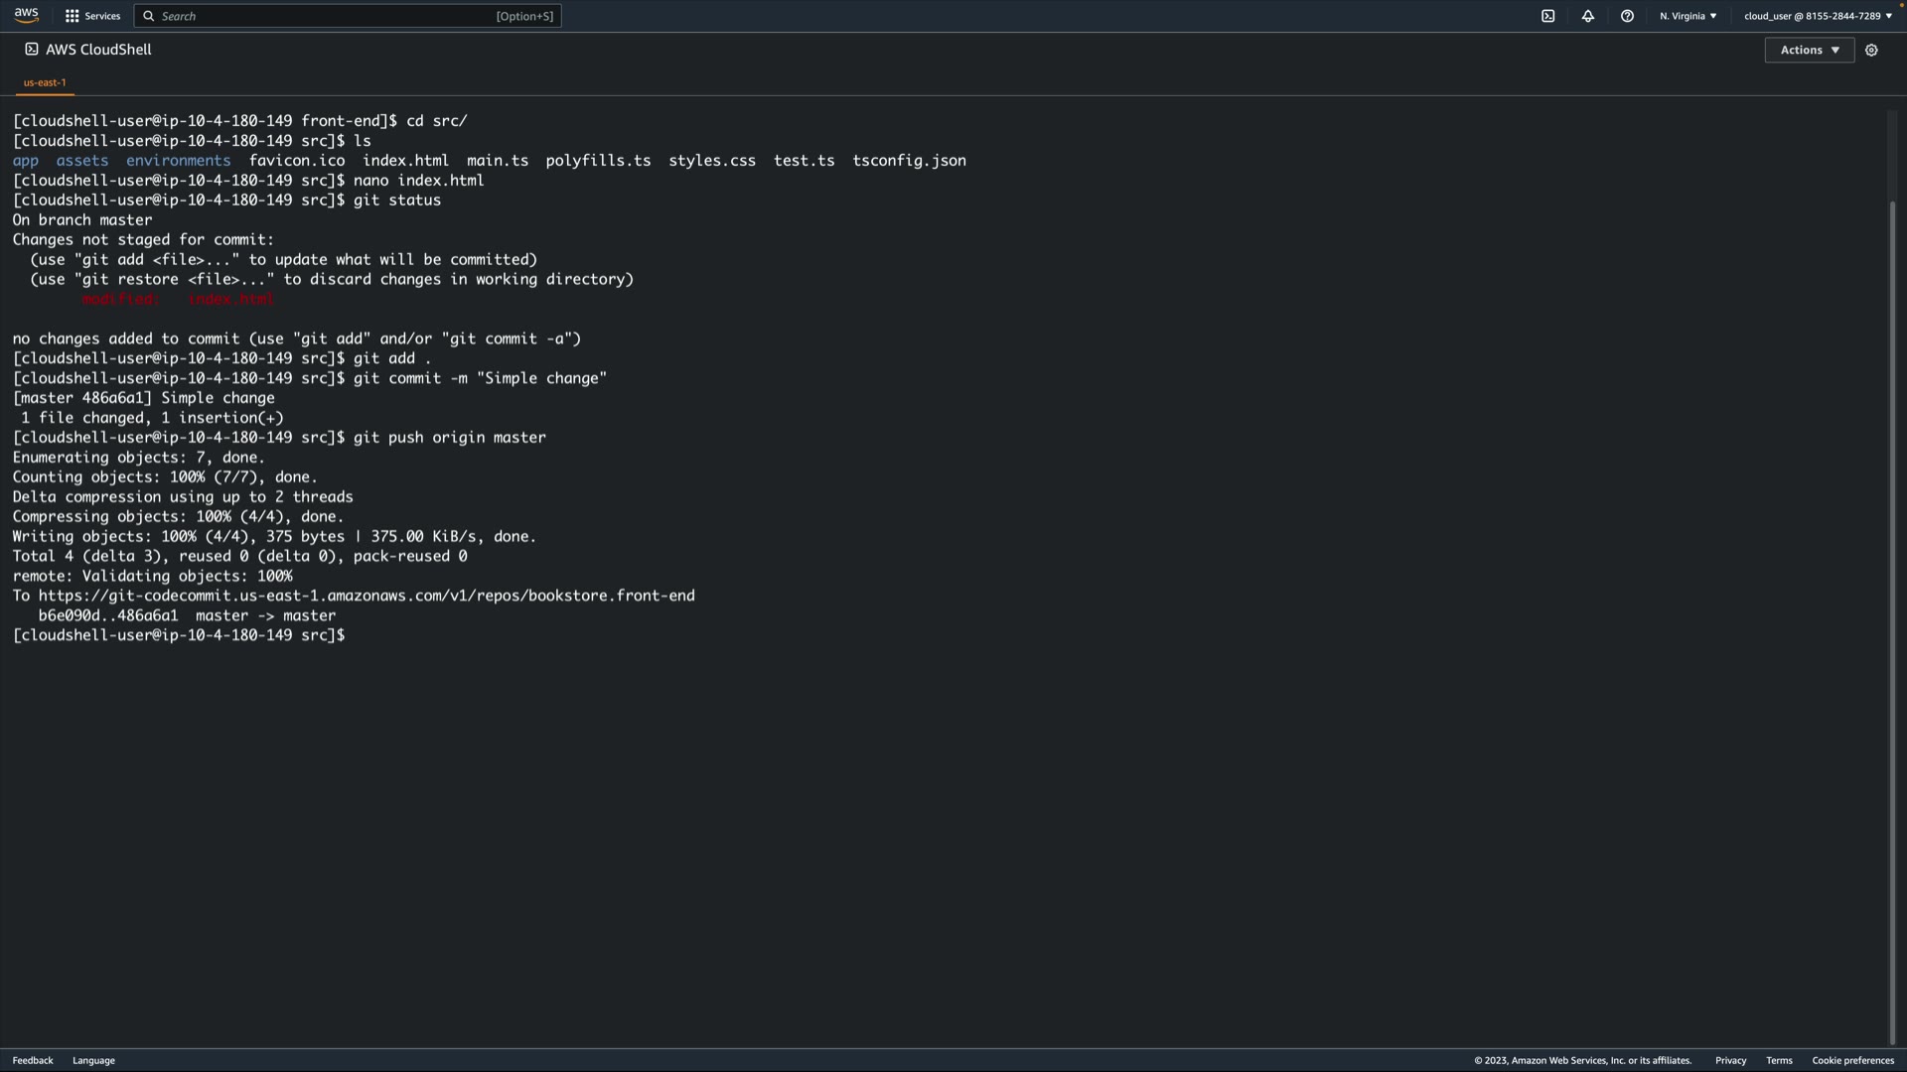The image size is (1907, 1072).
Task: Expand the cloud_user account menu
Action: 1818,16
